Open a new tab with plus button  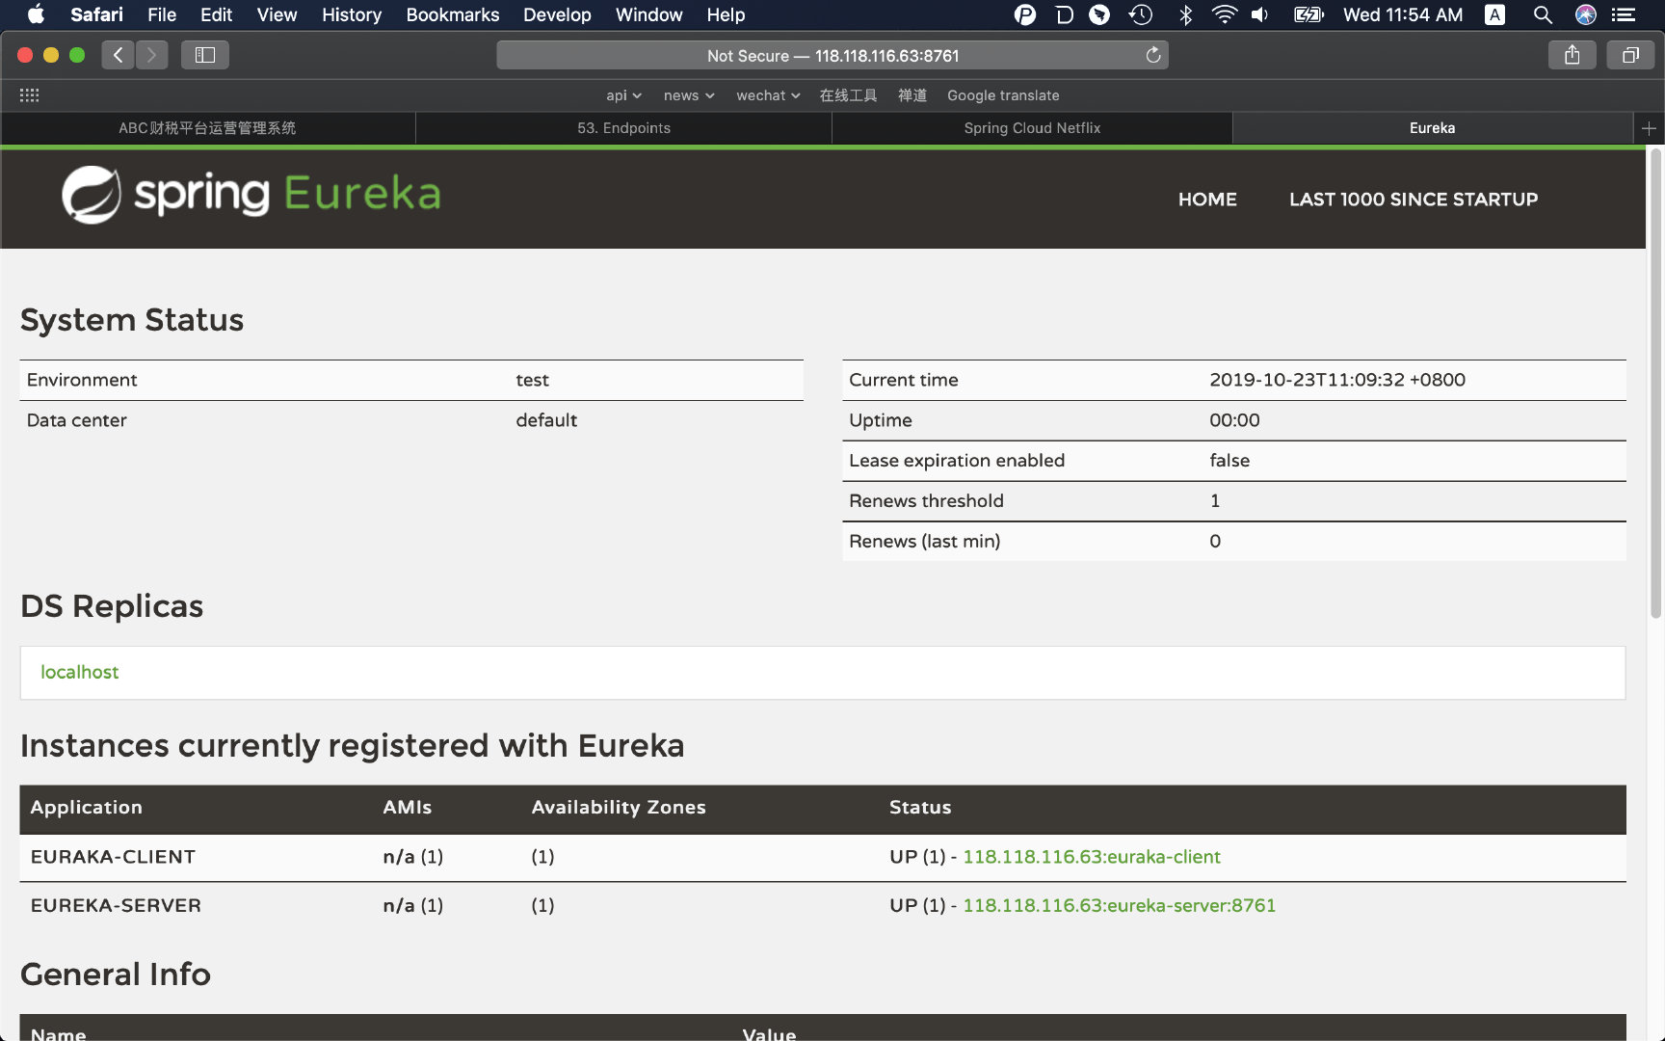(x=1649, y=128)
